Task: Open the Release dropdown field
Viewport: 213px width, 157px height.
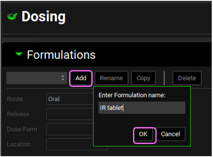Action: (70, 114)
